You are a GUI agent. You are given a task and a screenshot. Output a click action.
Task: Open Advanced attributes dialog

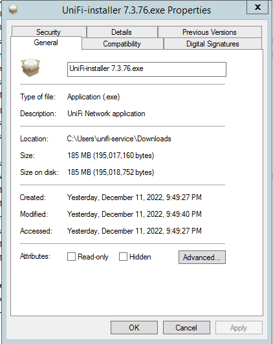coord(202,257)
